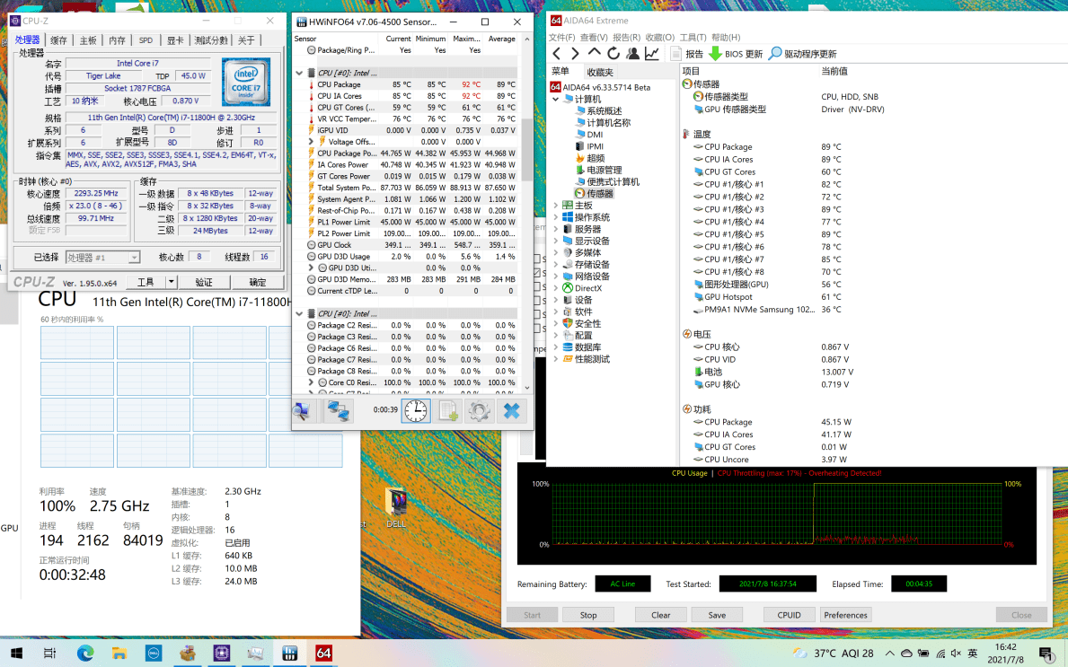Click the Windows Start button
The image size is (1068, 667).
[x=15, y=654]
